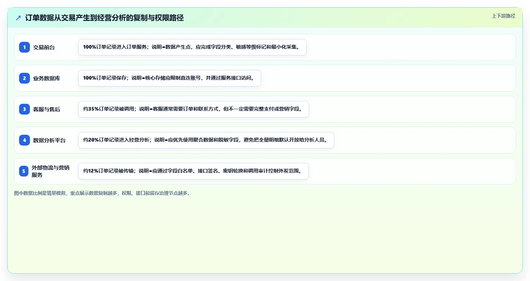Click the 上下游路径 label
The height and width of the screenshot is (281, 530).
tap(503, 16)
